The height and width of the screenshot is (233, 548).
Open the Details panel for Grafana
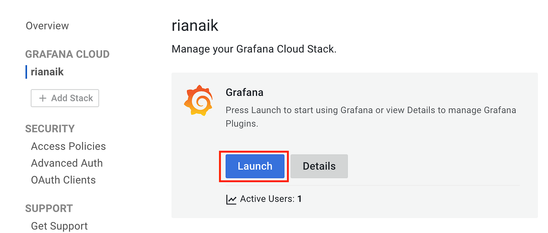click(319, 166)
